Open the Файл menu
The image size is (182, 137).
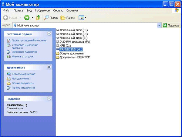[x=6, y=10]
